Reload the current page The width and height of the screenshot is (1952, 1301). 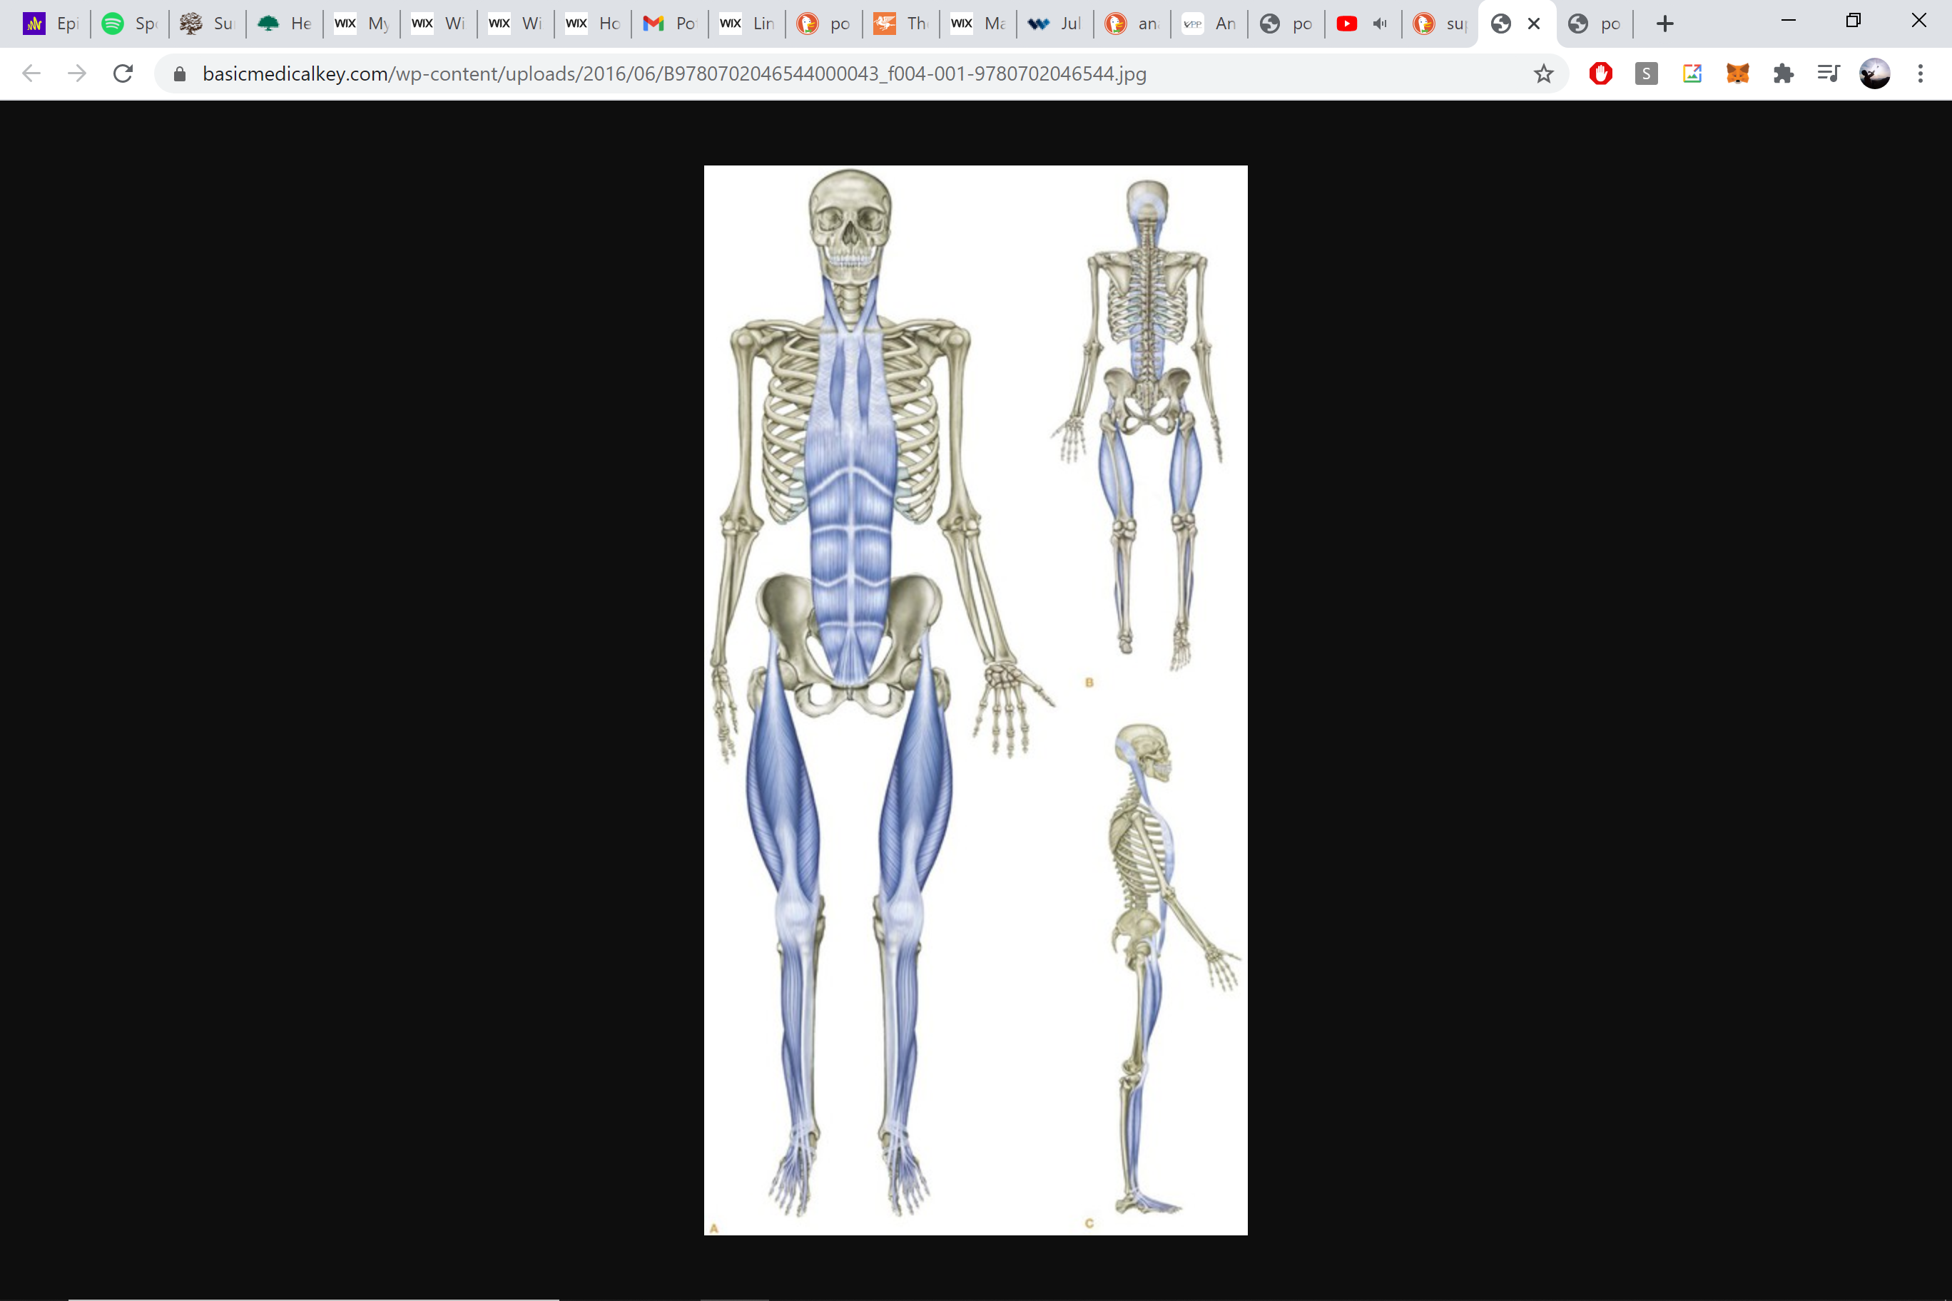(123, 73)
